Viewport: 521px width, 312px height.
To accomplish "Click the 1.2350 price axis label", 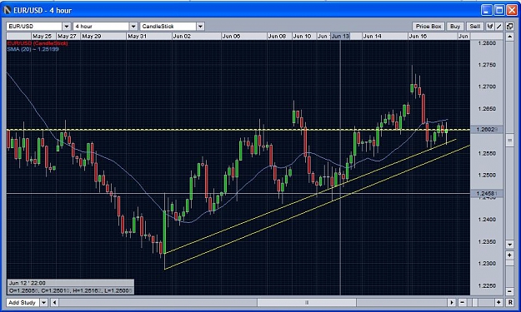I will [x=487, y=242].
